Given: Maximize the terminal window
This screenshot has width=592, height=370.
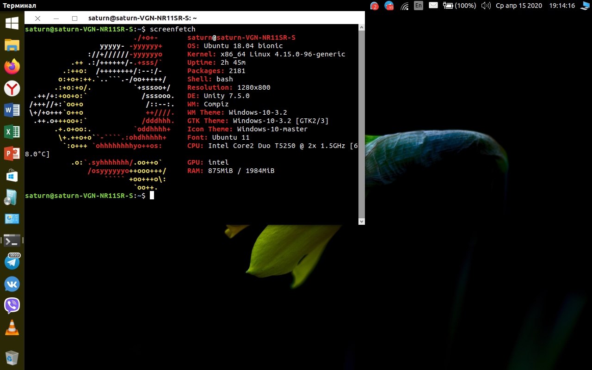Looking at the screenshot, I should (x=75, y=18).
